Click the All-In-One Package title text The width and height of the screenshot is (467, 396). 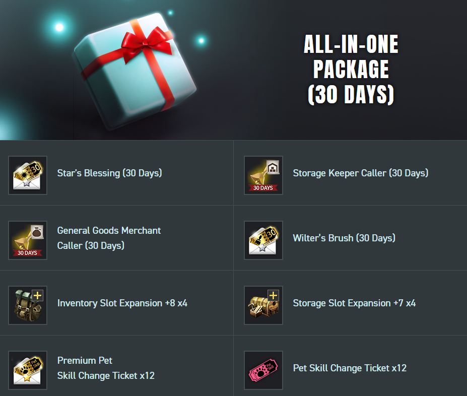(x=351, y=69)
